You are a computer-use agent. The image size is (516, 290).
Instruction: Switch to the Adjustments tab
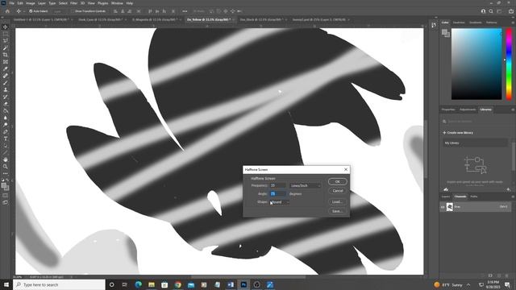coord(468,110)
